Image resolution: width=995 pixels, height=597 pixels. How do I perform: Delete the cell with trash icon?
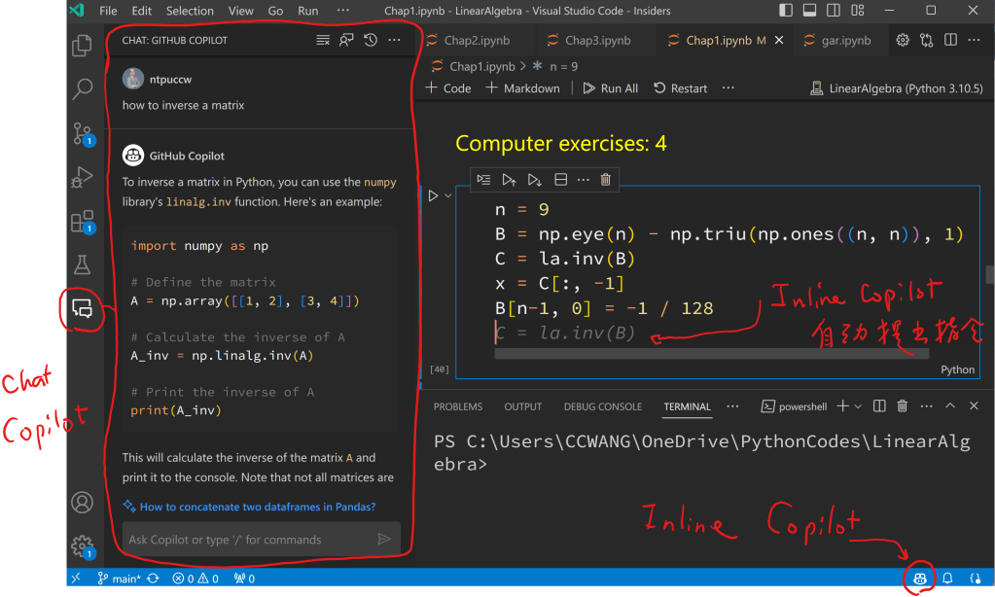(x=606, y=180)
